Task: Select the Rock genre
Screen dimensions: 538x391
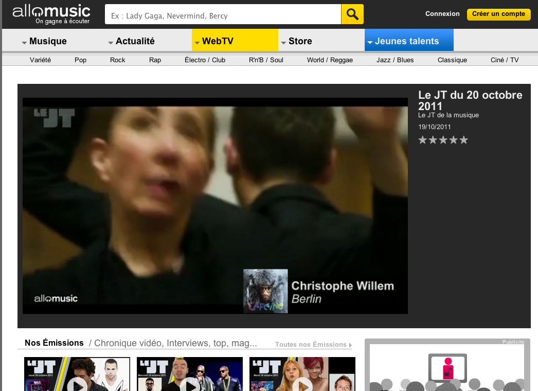Action: pos(117,60)
